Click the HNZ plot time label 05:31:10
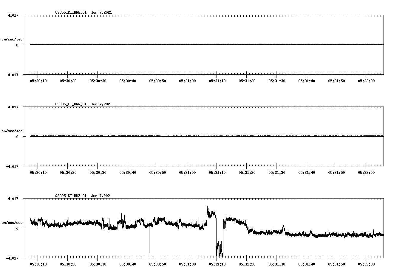 pyautogui.click(x=217, y=264)
